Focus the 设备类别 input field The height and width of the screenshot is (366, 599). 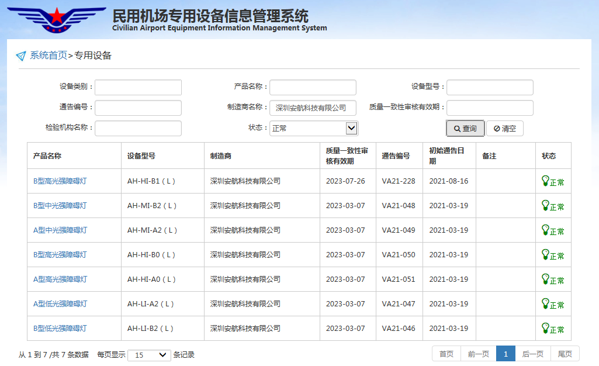138,88
